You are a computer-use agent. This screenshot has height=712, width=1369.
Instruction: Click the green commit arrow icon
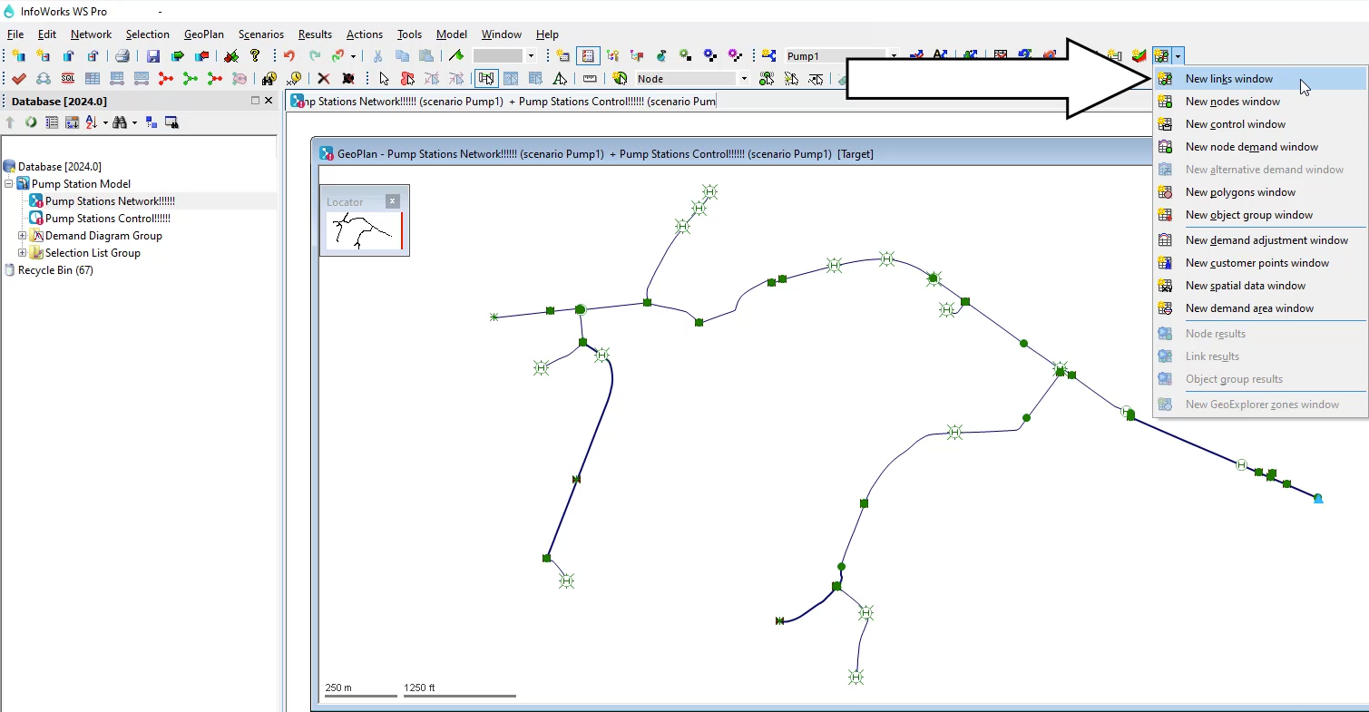pyautogui.click(x=177, y=55)
